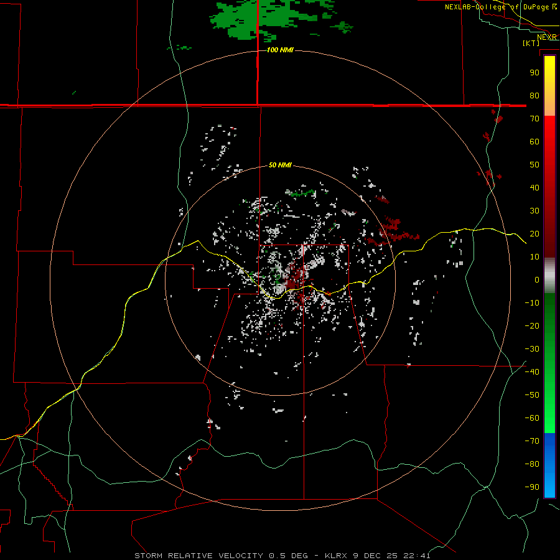The height and width of the screenshot is (560, 560).
Task: Click the -70 value on velocity scale
Action: pos(532,441)
